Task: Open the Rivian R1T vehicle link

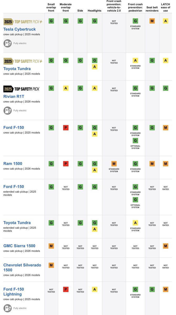Action: (x=14, y=96)
